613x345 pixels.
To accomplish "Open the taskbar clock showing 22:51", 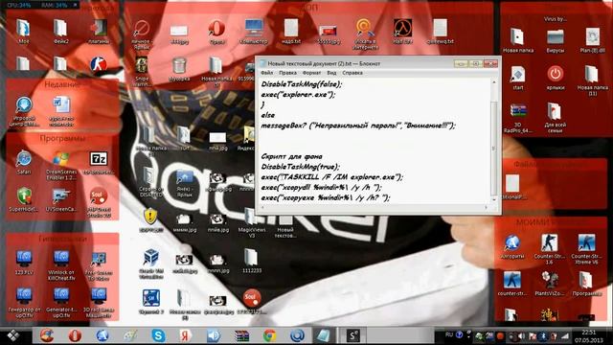I will tap(588, 336).
